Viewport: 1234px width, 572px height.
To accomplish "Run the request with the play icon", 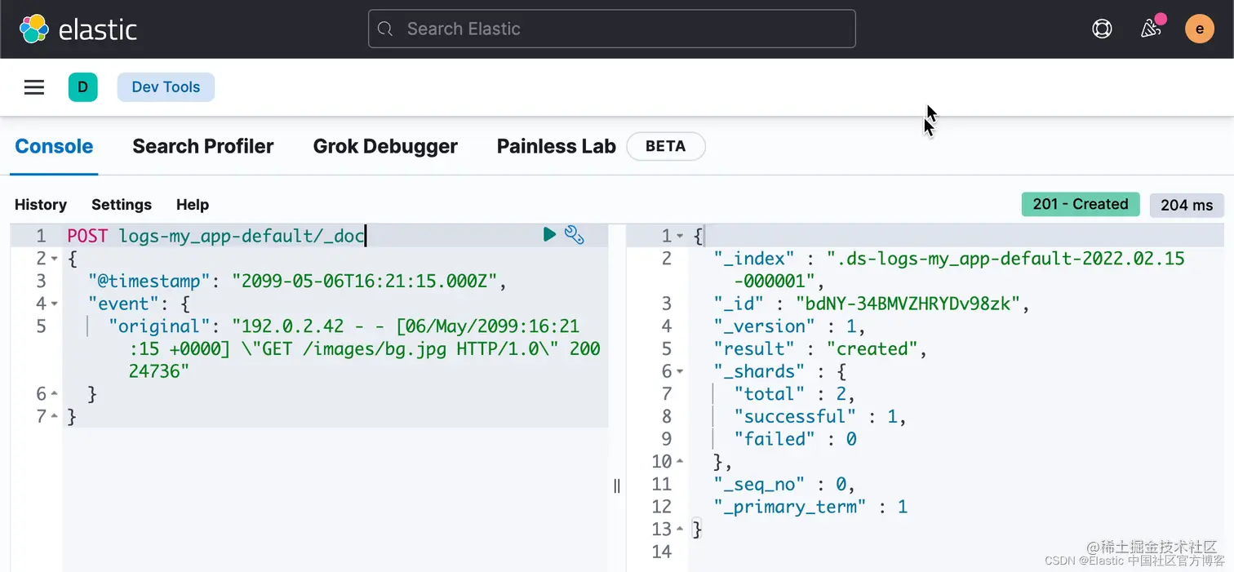I will click(549, 235).
